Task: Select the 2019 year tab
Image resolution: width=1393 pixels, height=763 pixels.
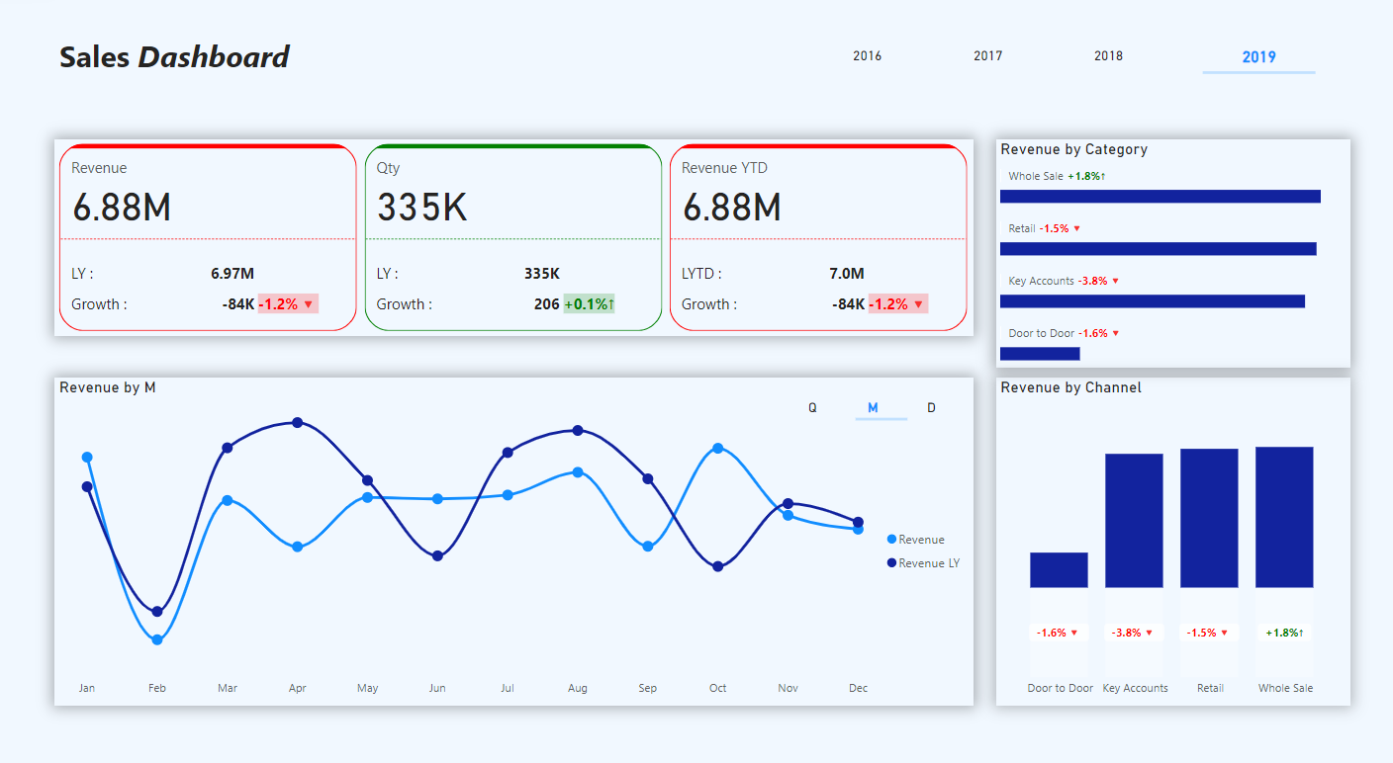Action: [1258, 57]
